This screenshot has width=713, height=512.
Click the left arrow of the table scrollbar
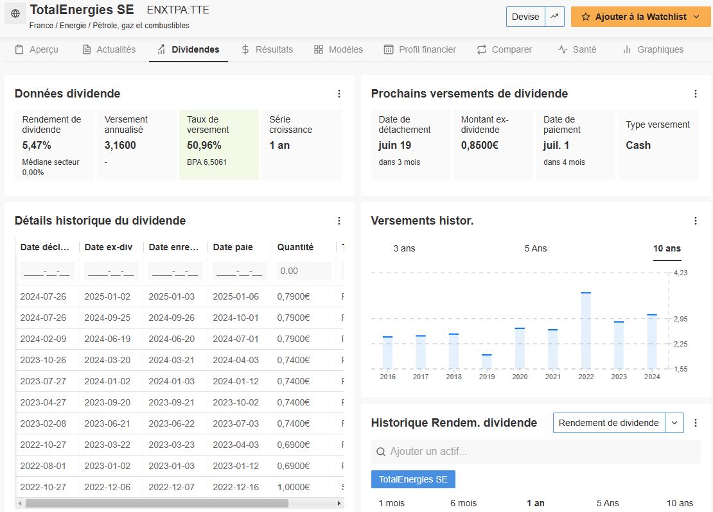click(x=19, y=504)
